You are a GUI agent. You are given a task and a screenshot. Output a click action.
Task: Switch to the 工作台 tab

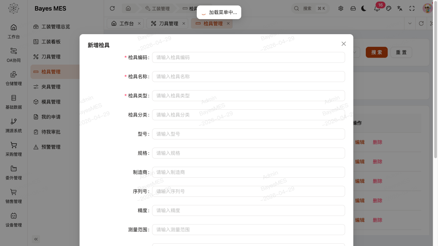126,24
